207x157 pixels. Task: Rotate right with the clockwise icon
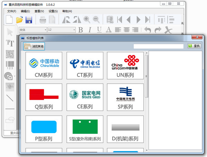point(77,20)
